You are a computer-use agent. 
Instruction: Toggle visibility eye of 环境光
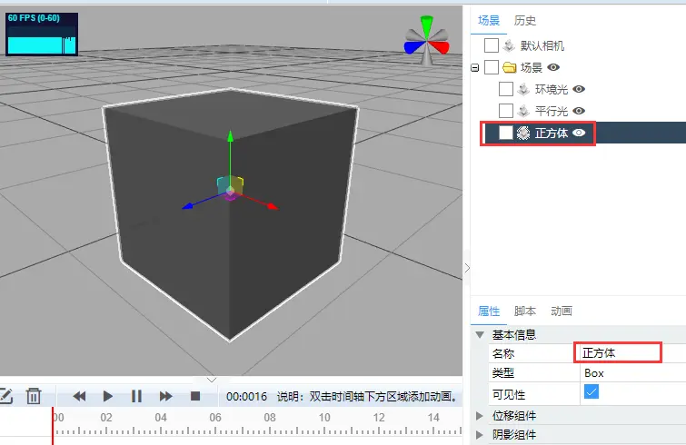pyautogui.click(x=579, y=89)
